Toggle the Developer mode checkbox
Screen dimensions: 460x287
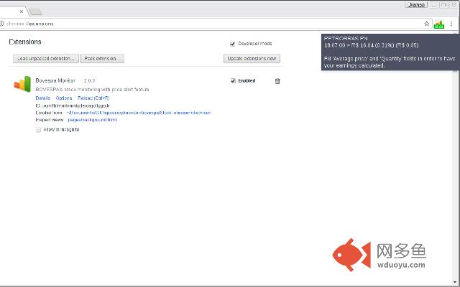[x=233, y=44]
